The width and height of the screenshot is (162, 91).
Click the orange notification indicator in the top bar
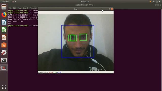[150, 2]
